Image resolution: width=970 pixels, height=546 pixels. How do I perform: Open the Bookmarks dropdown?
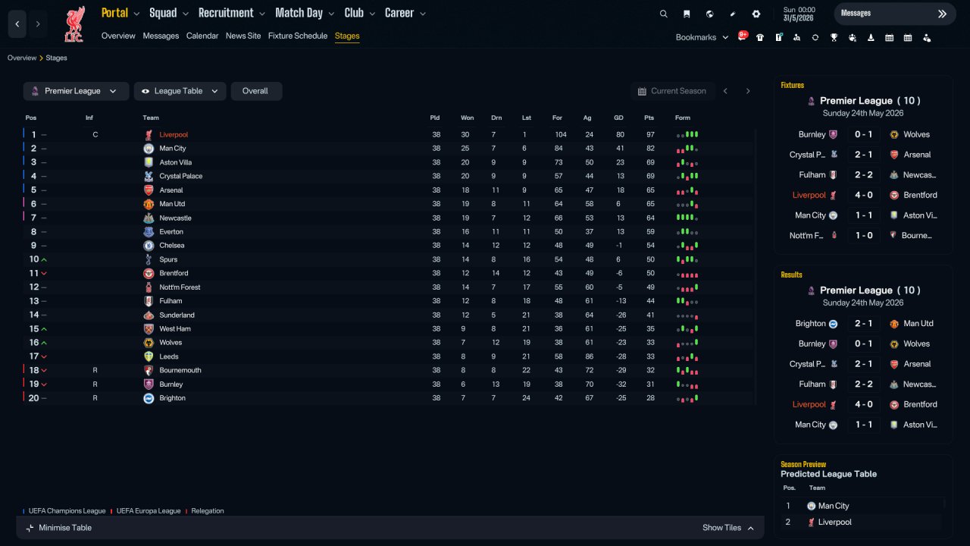(702, 37)
